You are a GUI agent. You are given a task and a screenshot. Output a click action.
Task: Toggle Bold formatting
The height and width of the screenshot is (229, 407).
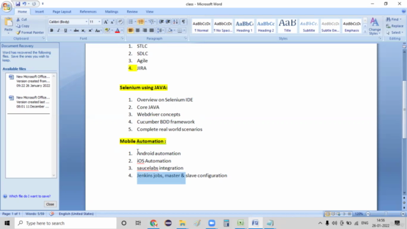pyautogui.click(x=52, y=31)
